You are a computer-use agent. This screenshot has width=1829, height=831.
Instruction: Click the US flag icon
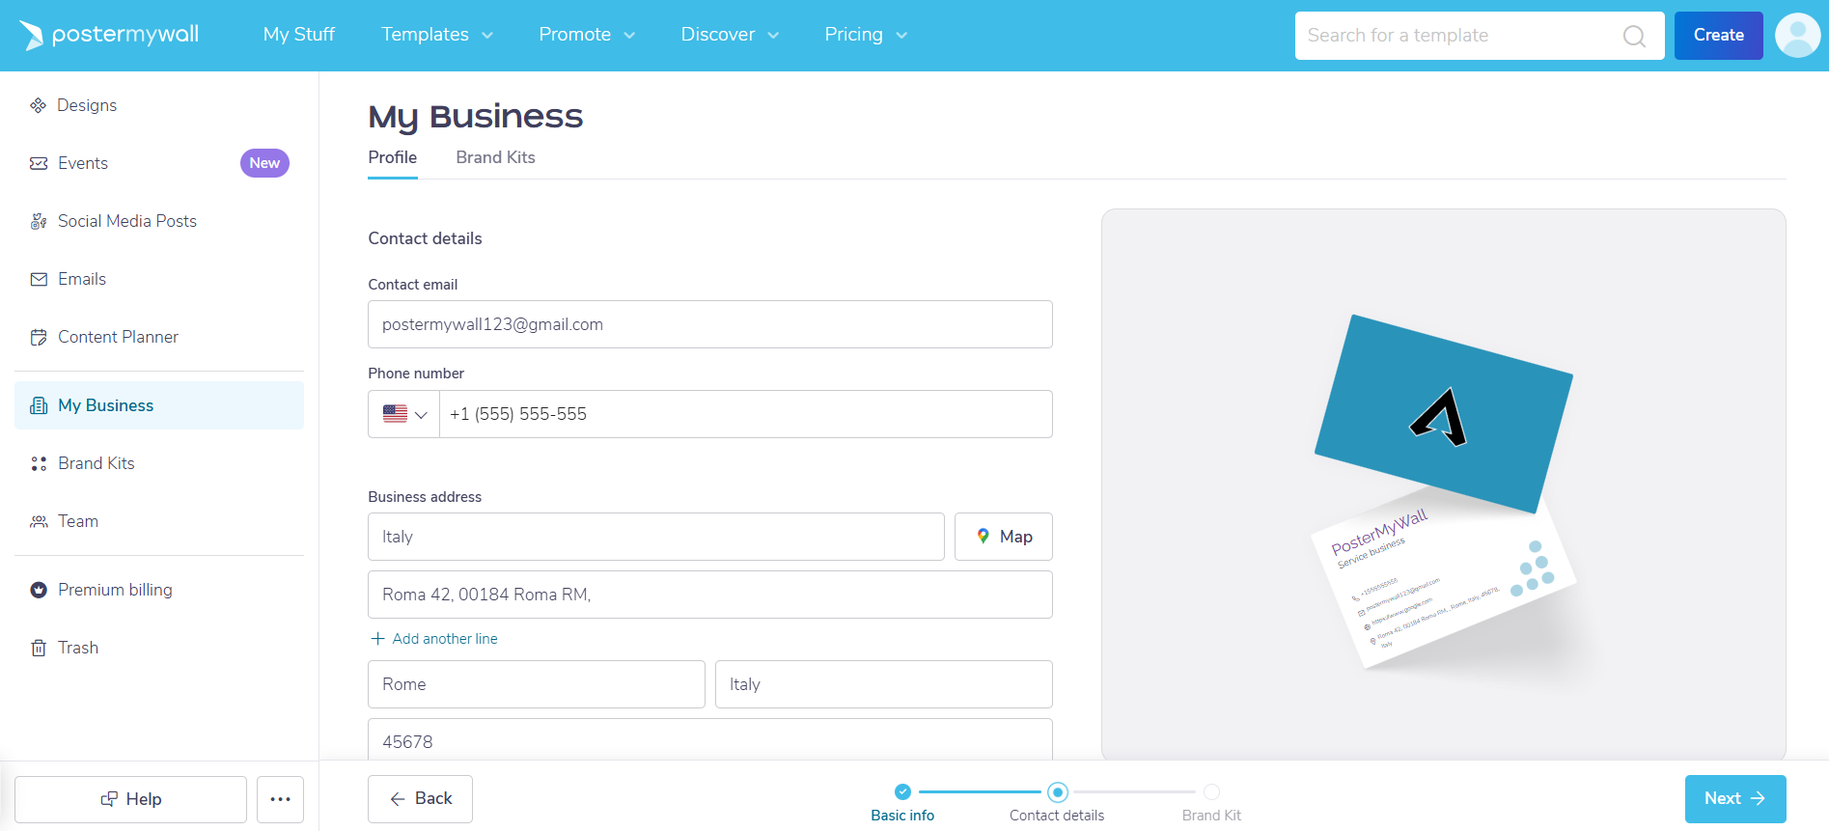coord(395,414)
